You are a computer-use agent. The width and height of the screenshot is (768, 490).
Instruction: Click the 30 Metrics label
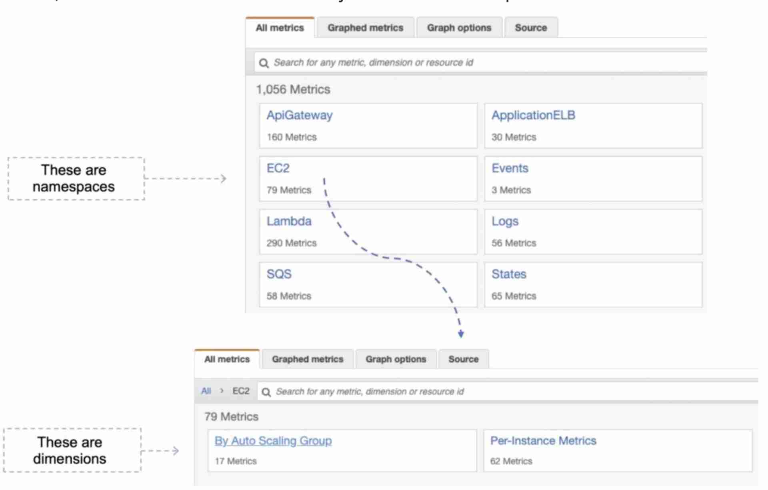click(514, 137)
